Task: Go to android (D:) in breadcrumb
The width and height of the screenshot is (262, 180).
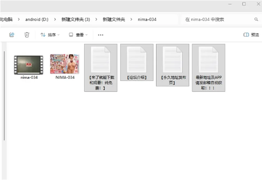Action: (37, 19)
